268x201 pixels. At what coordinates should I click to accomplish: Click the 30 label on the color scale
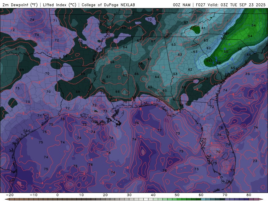[x=129, y=195]
